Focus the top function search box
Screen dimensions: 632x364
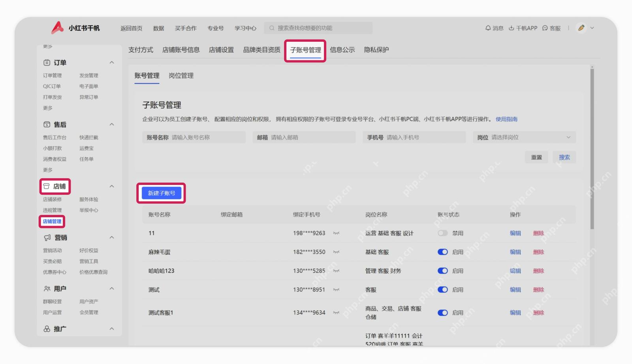[x=318, y=28]
